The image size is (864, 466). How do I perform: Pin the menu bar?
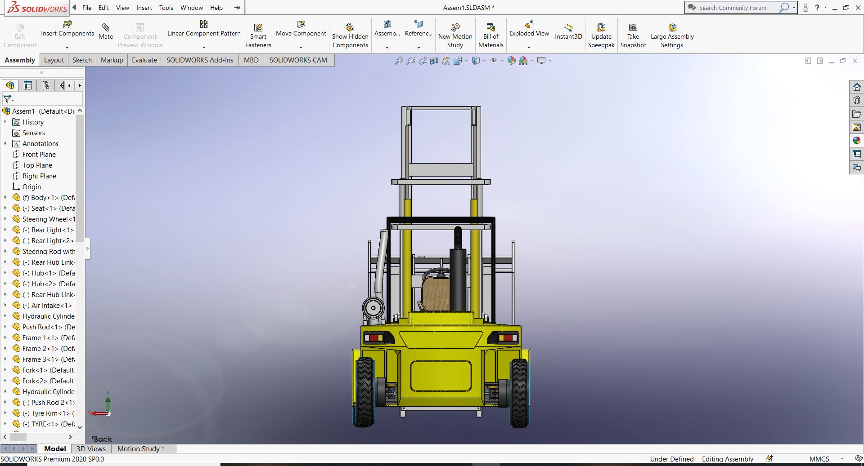(x=238, y=8)
